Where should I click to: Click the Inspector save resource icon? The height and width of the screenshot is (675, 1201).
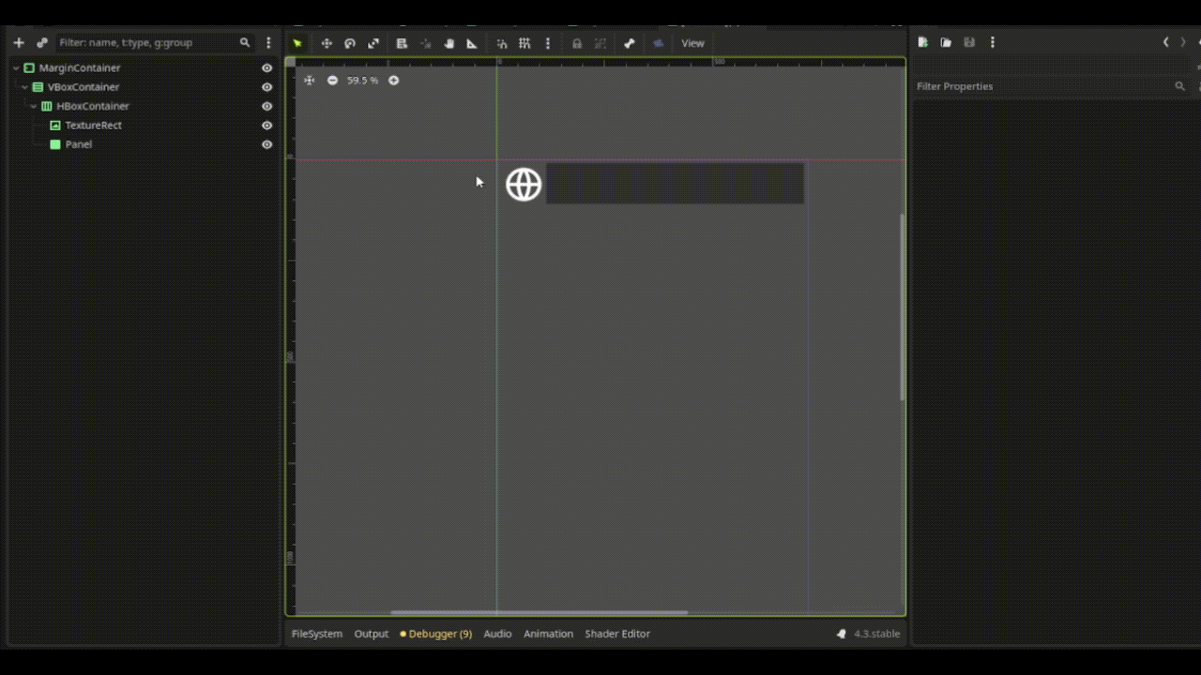(x=969, y=43)
